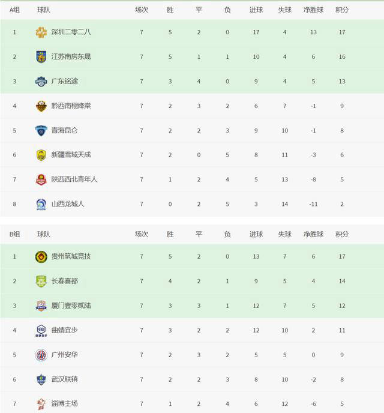Click the 净胜球 column header in B组

pos(313,234)
